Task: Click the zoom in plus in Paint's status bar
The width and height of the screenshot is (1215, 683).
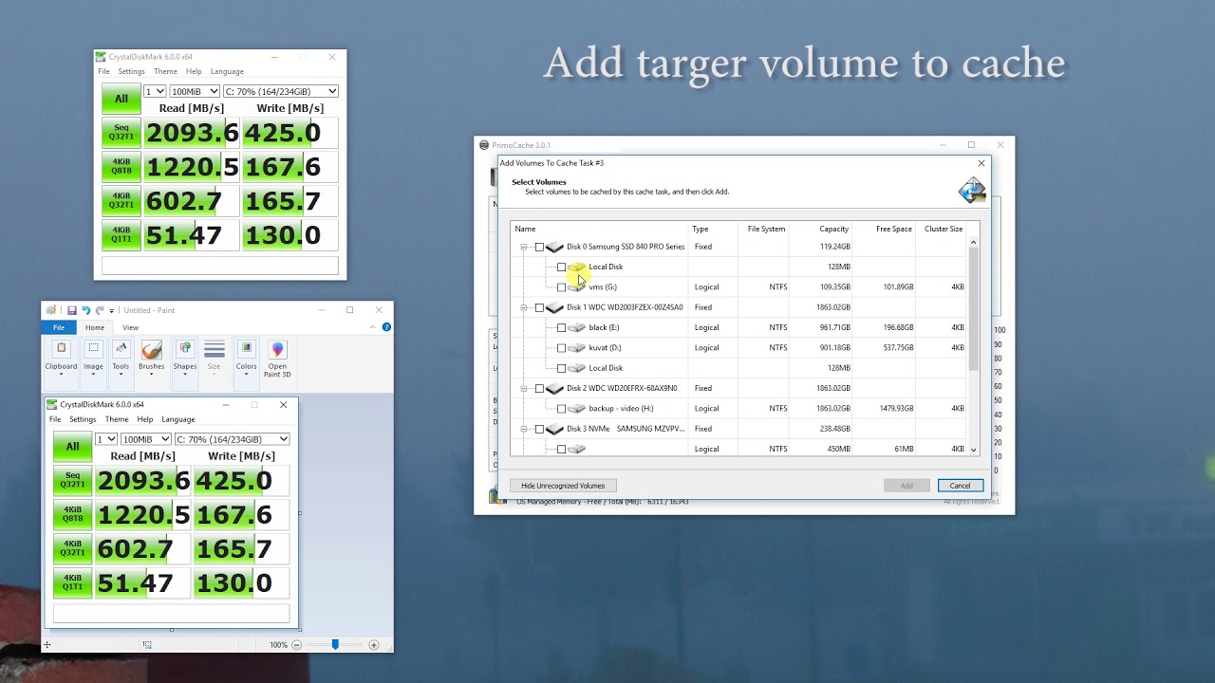Action: click(x=374, y=645)
